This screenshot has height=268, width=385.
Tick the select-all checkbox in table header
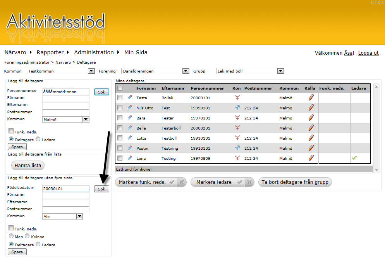pos(120,88)
